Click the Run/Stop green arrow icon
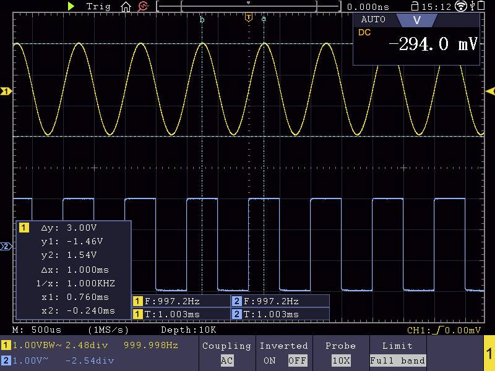This screenshot has height=371, width=495. pyautogui.click(x=71, y=7)
